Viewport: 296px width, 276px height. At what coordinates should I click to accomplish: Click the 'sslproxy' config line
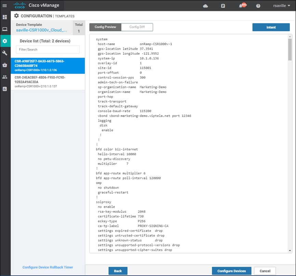(x=104, y=202)
